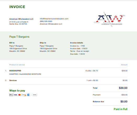Select the American Express icon
Screen dimensions: 137x115
28,95
